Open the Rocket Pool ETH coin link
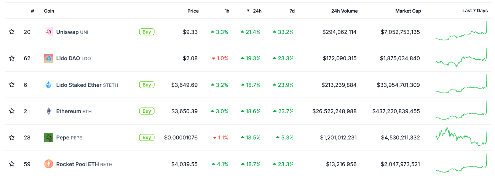 coord(77,164)
